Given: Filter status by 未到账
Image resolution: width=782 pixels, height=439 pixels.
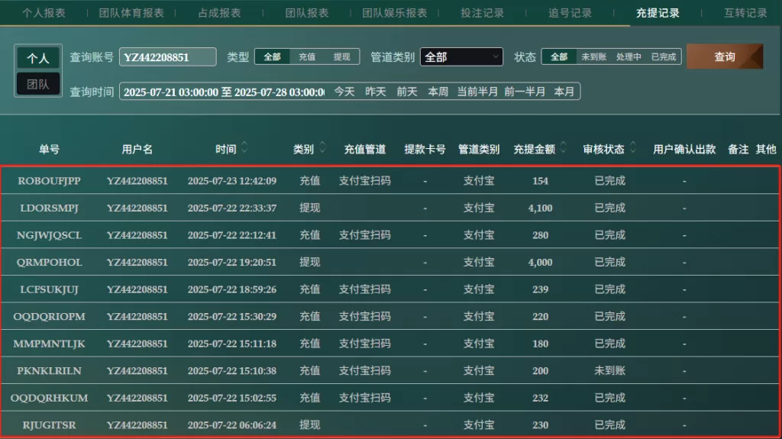Looking at the screenshot, I should (x=593, y=56).
